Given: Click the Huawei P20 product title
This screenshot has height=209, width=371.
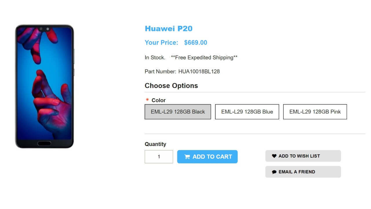Looking at the screenshot, I should click(x=168, y=28).
